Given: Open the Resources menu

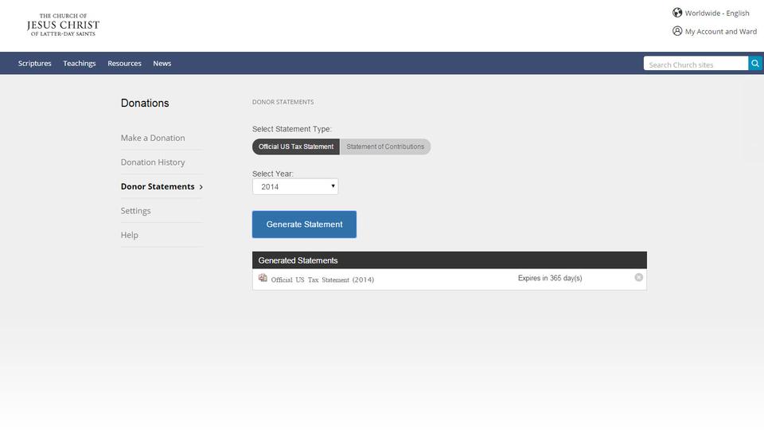Looking at the screenshot, I should (124, 64).
